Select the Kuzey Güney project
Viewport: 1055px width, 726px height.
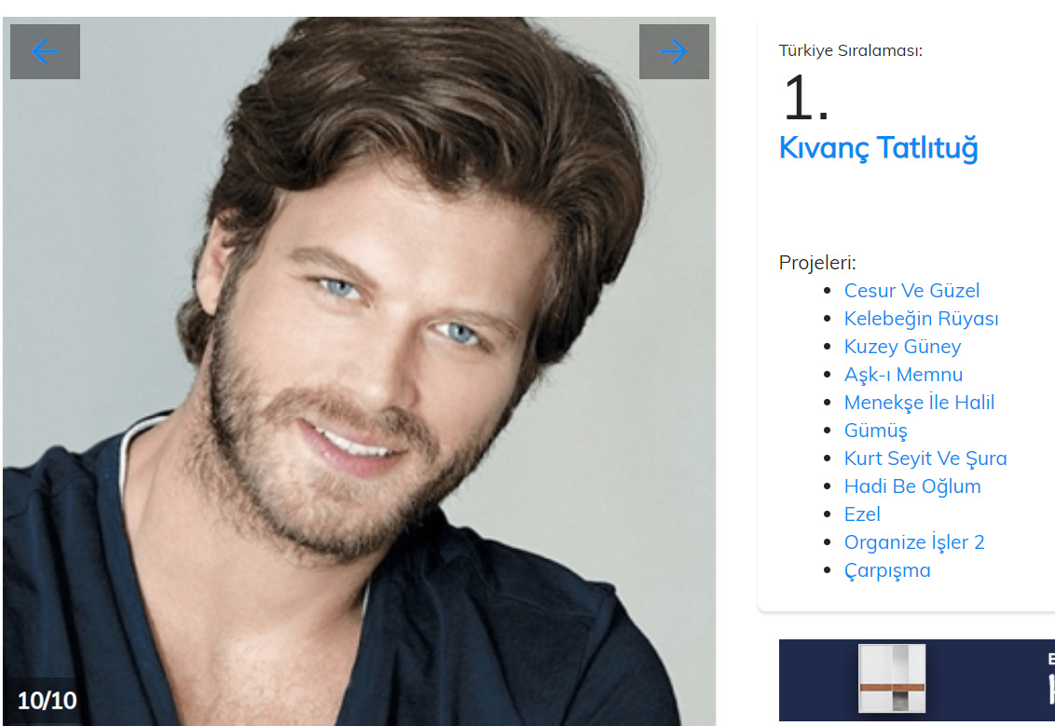902,347
